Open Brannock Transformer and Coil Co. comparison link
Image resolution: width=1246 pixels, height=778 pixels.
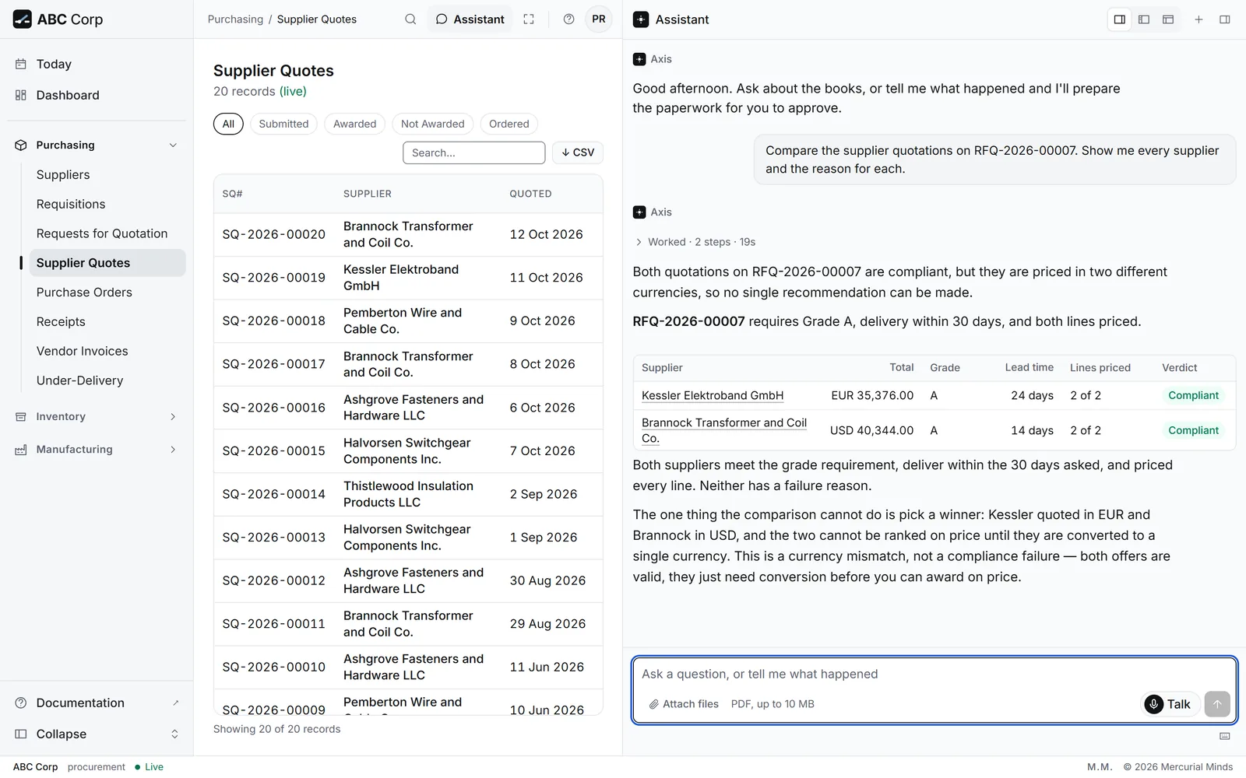[x=724, y=430]
